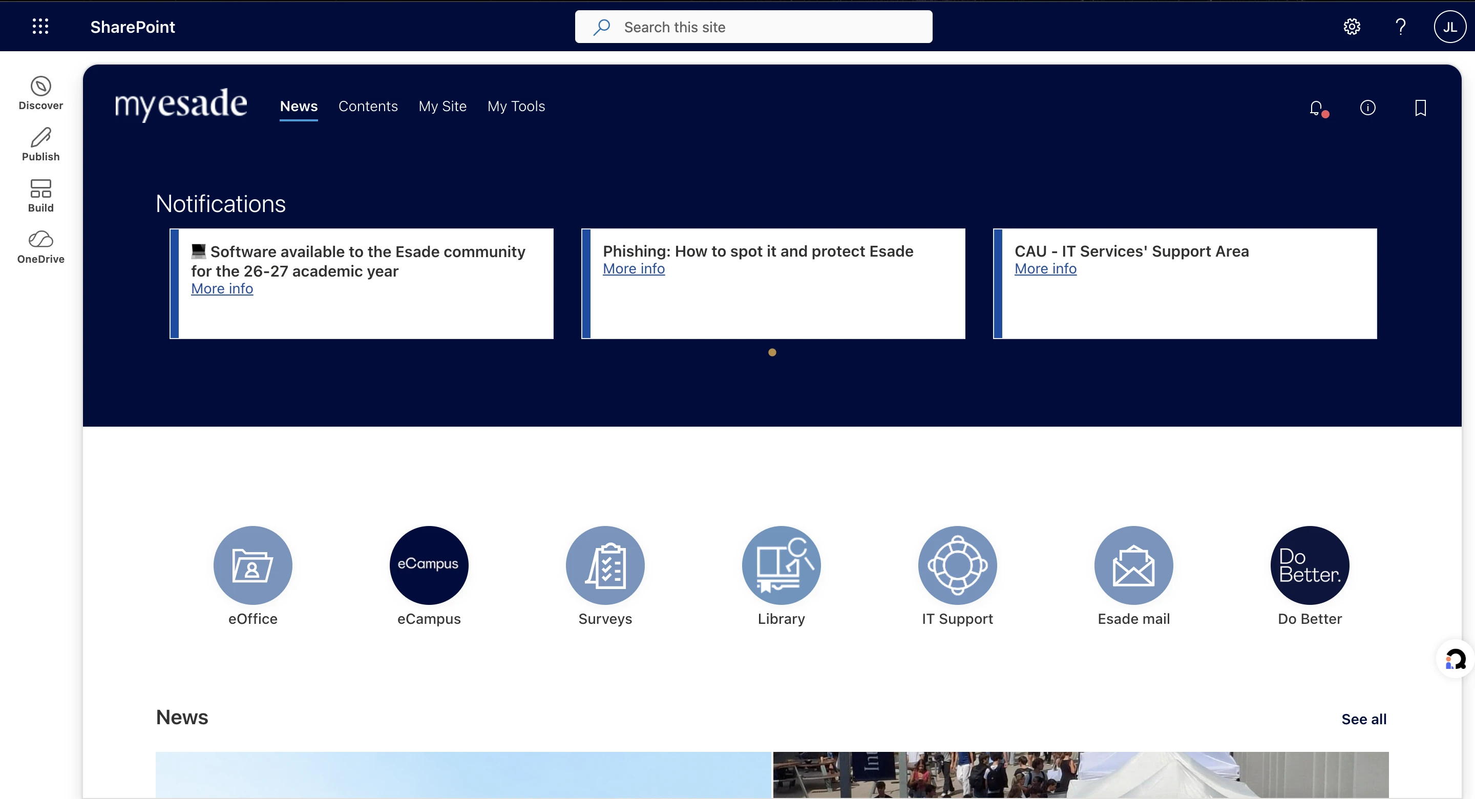Screen dimensions: 1475x799
Task: Open OneDrive from the sidebar
Action: 40,247
